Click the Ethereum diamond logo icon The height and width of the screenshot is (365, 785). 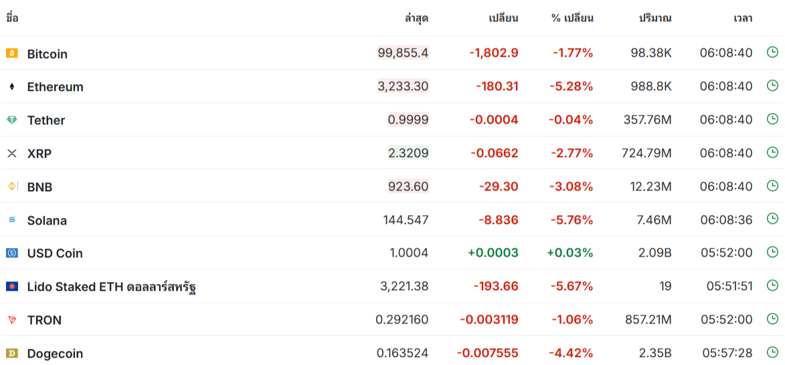pyautogui.click(x=11, y=86)
